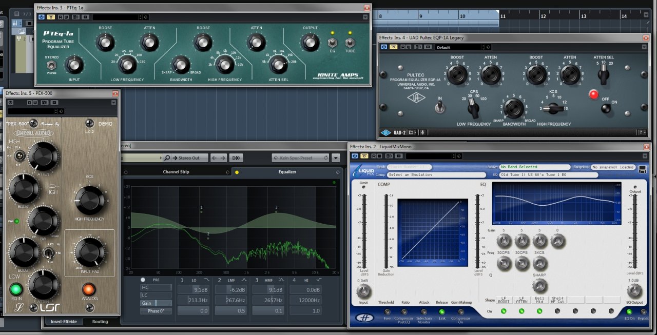Click the edit channel export arrow icon
This screenshot has height=335, width=657.
(237, 157)
